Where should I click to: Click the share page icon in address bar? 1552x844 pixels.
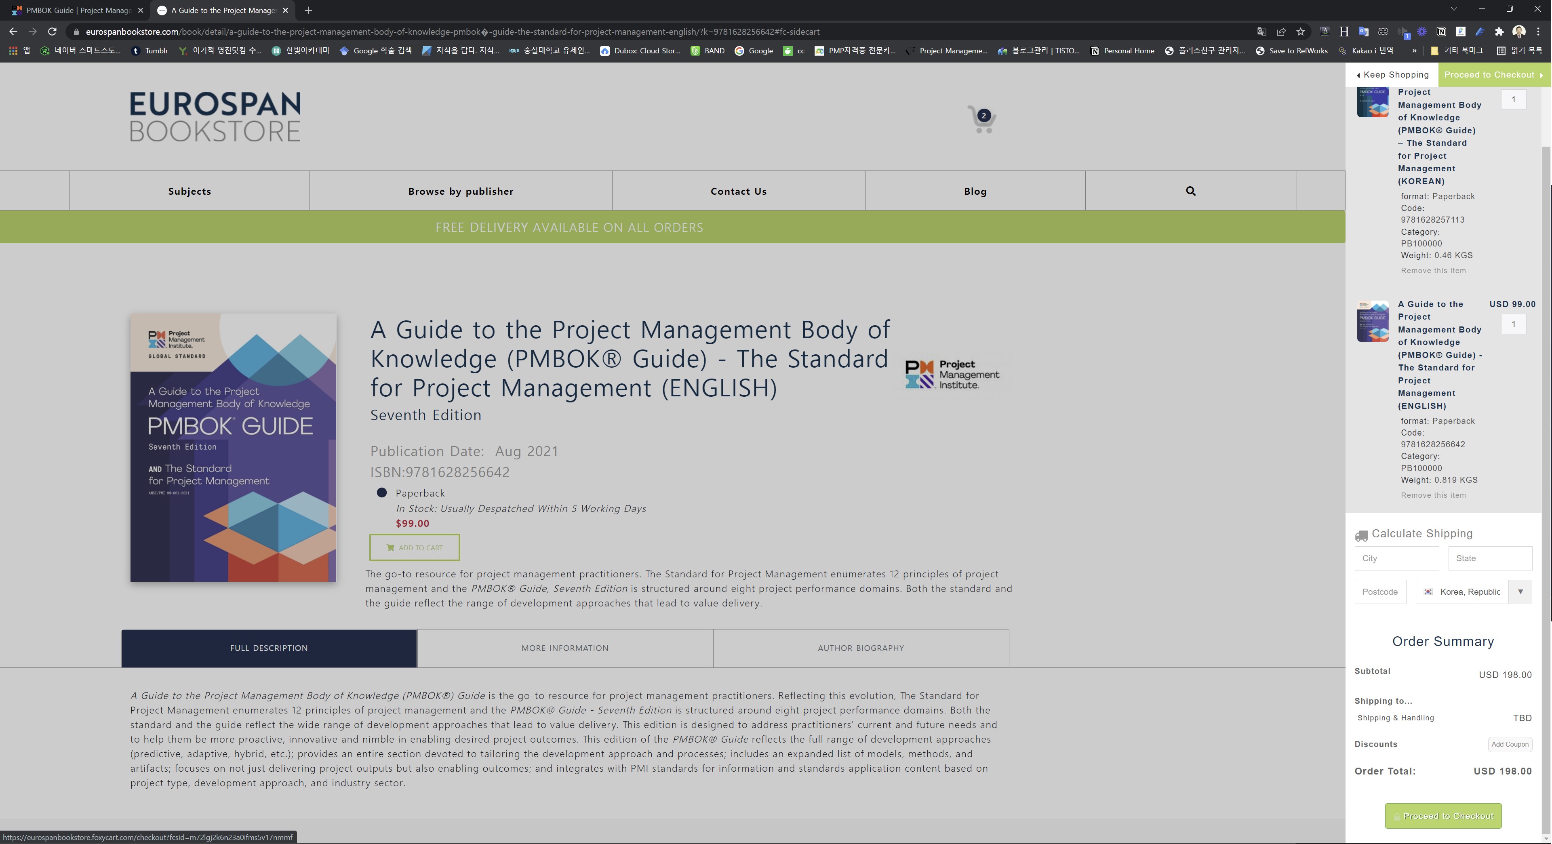(1281, 32)
